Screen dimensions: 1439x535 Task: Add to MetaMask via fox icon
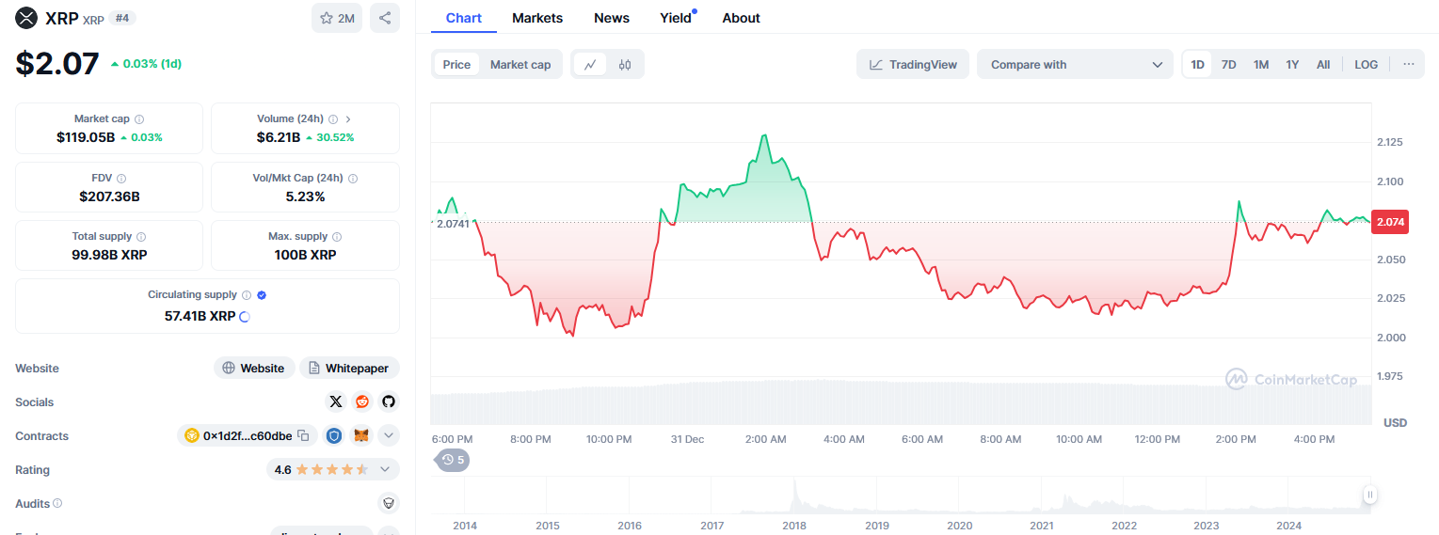pyautogui.click(x=361, y=435)
